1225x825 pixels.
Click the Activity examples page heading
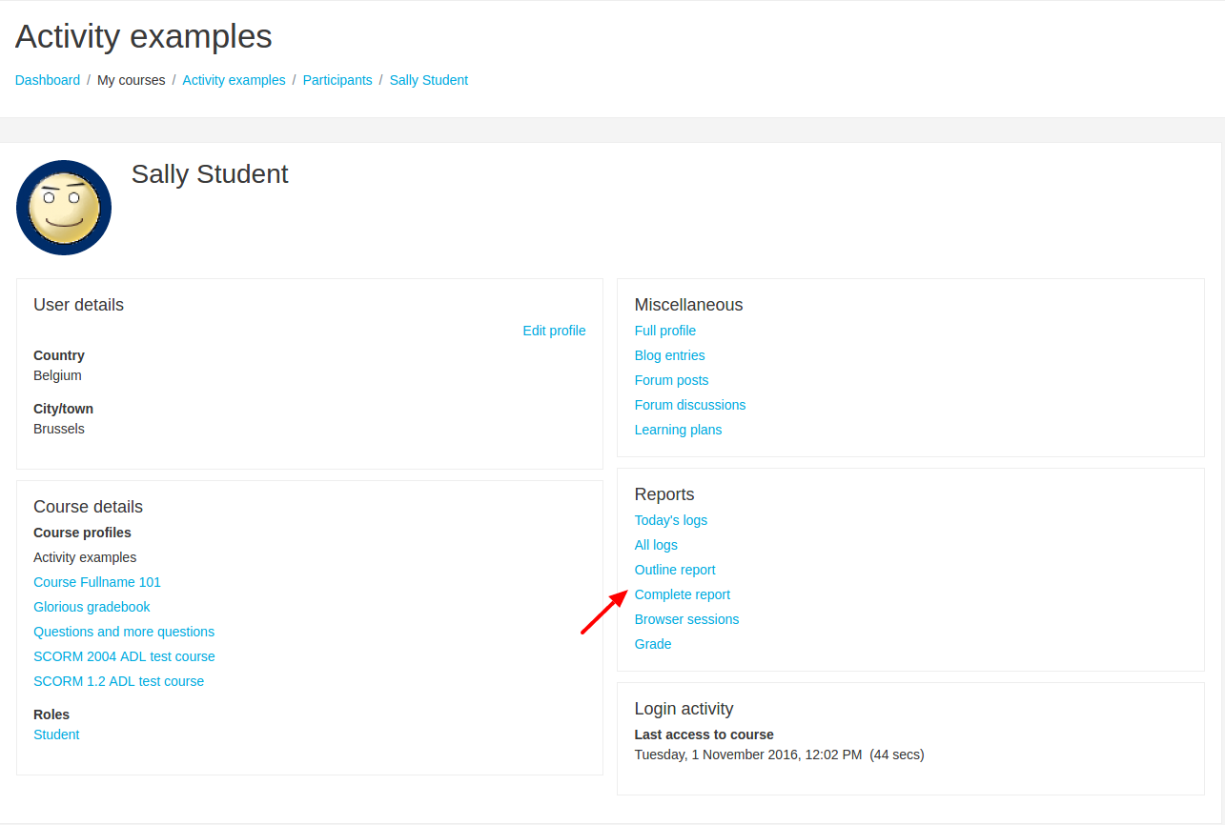144,36
